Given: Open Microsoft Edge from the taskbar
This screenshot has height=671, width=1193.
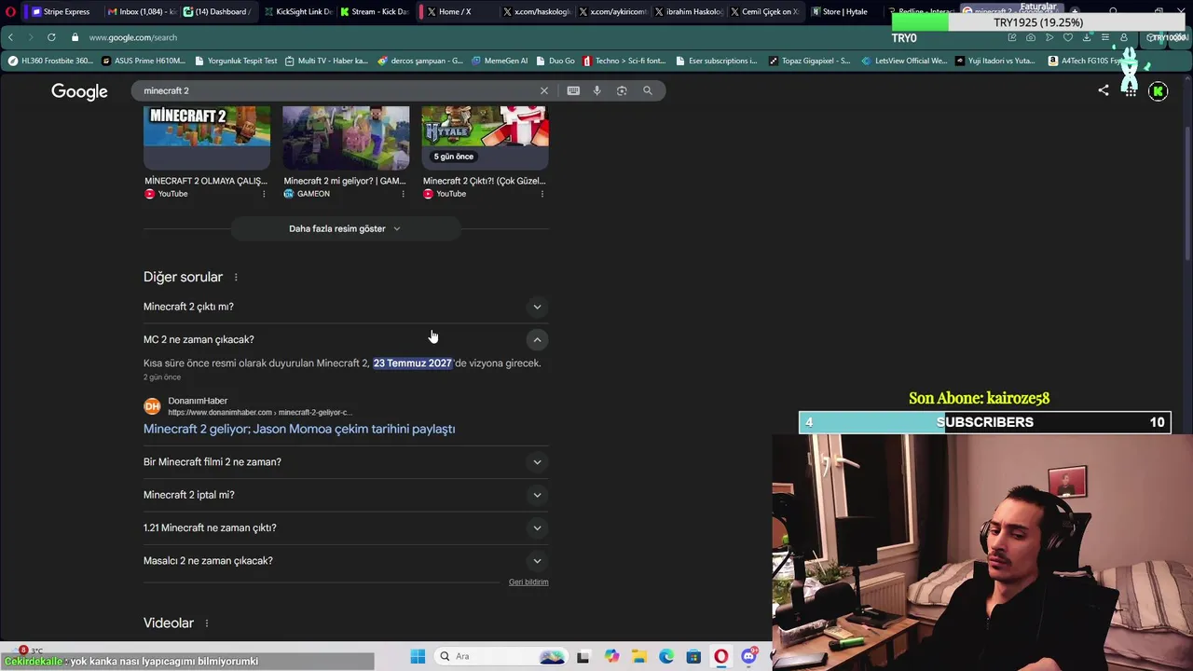Looking at the screenshot, I should click(x=666, y=656).
